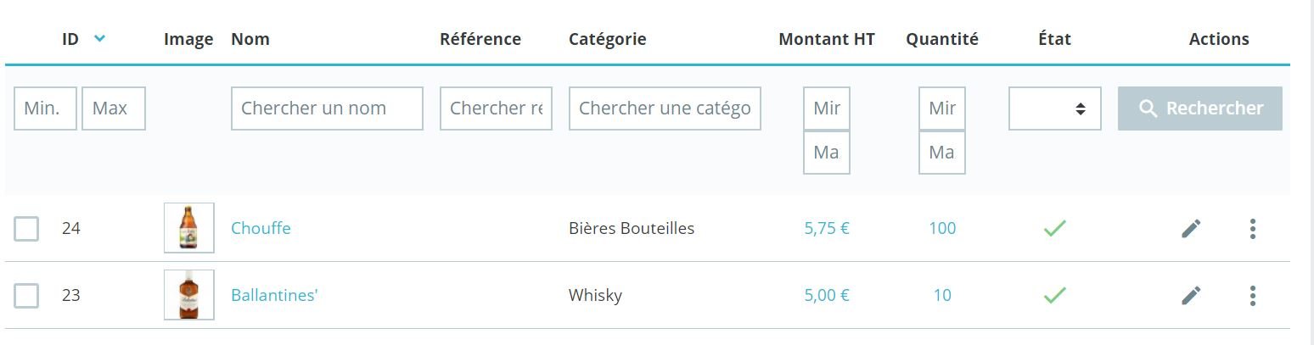
Task: Click the ID Min. filter field
Action: pyautogui.click(x=45, y=109)
